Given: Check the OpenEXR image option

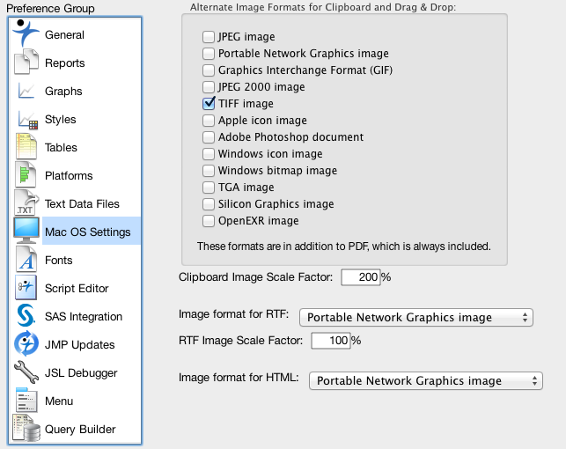Looking at the screenshot, I should coord(209,221).
